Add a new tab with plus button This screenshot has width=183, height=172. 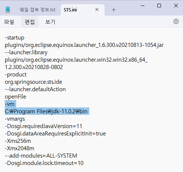click(x=114, y=10)
